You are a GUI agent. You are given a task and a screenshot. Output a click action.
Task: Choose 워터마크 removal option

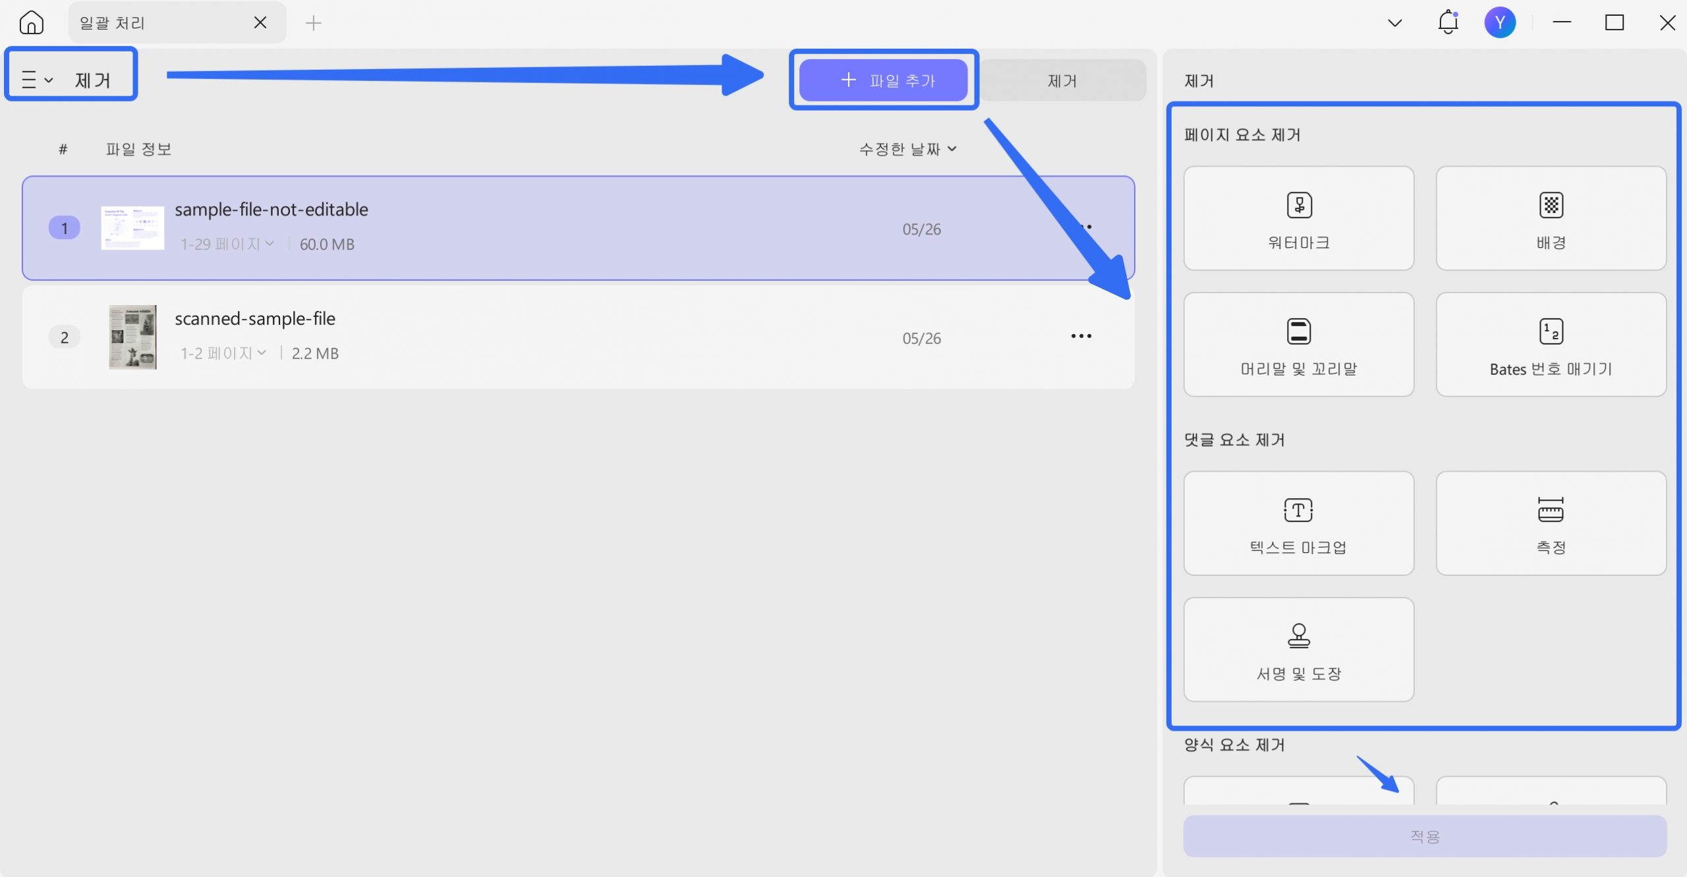1298,218
